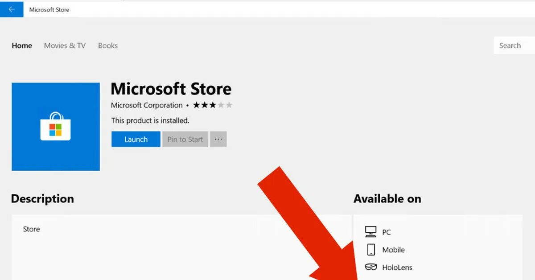Click the 'Description' heading

click(x=42, y=198)
